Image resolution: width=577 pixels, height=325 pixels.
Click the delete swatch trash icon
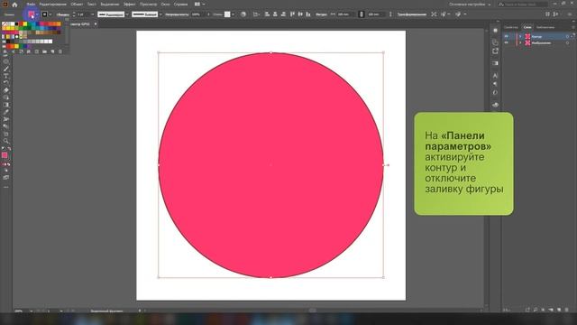60,51
